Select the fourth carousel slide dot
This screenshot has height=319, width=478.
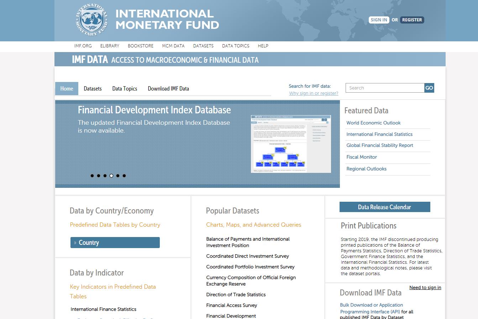click(111, 176)
